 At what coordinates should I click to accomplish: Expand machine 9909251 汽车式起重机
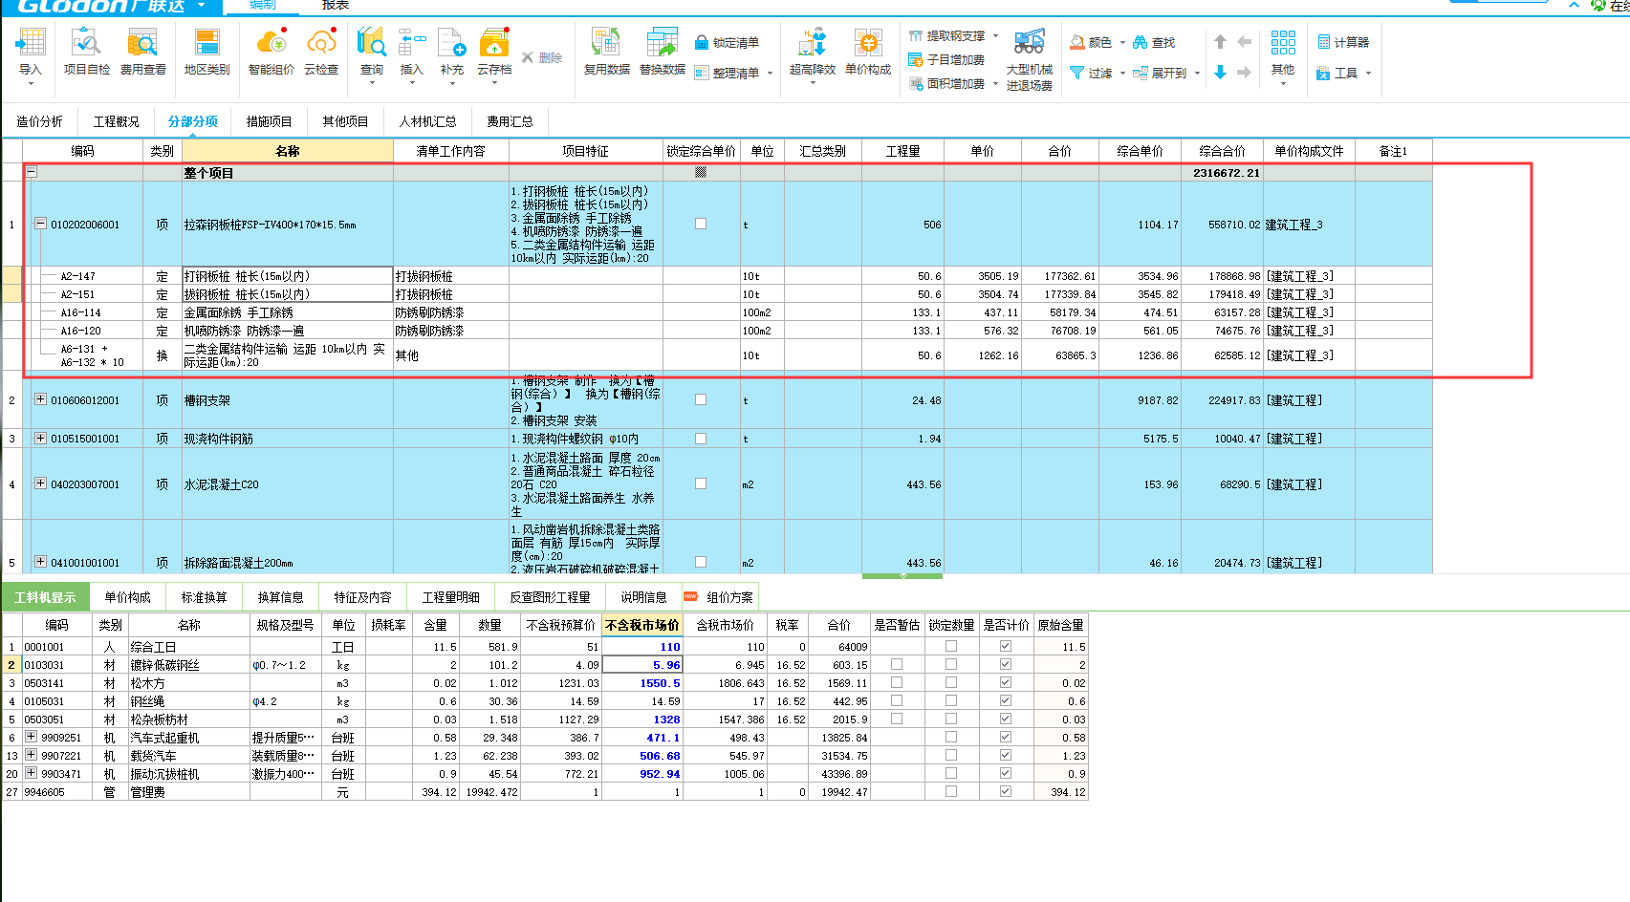(31, 737)
